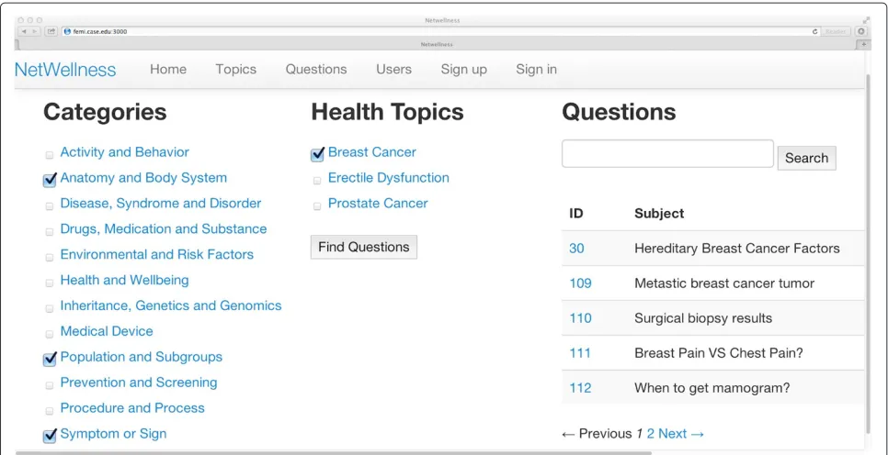Check Environmental and Risk Factors checkbox
The image size is (888, 455).
[50, 257]
